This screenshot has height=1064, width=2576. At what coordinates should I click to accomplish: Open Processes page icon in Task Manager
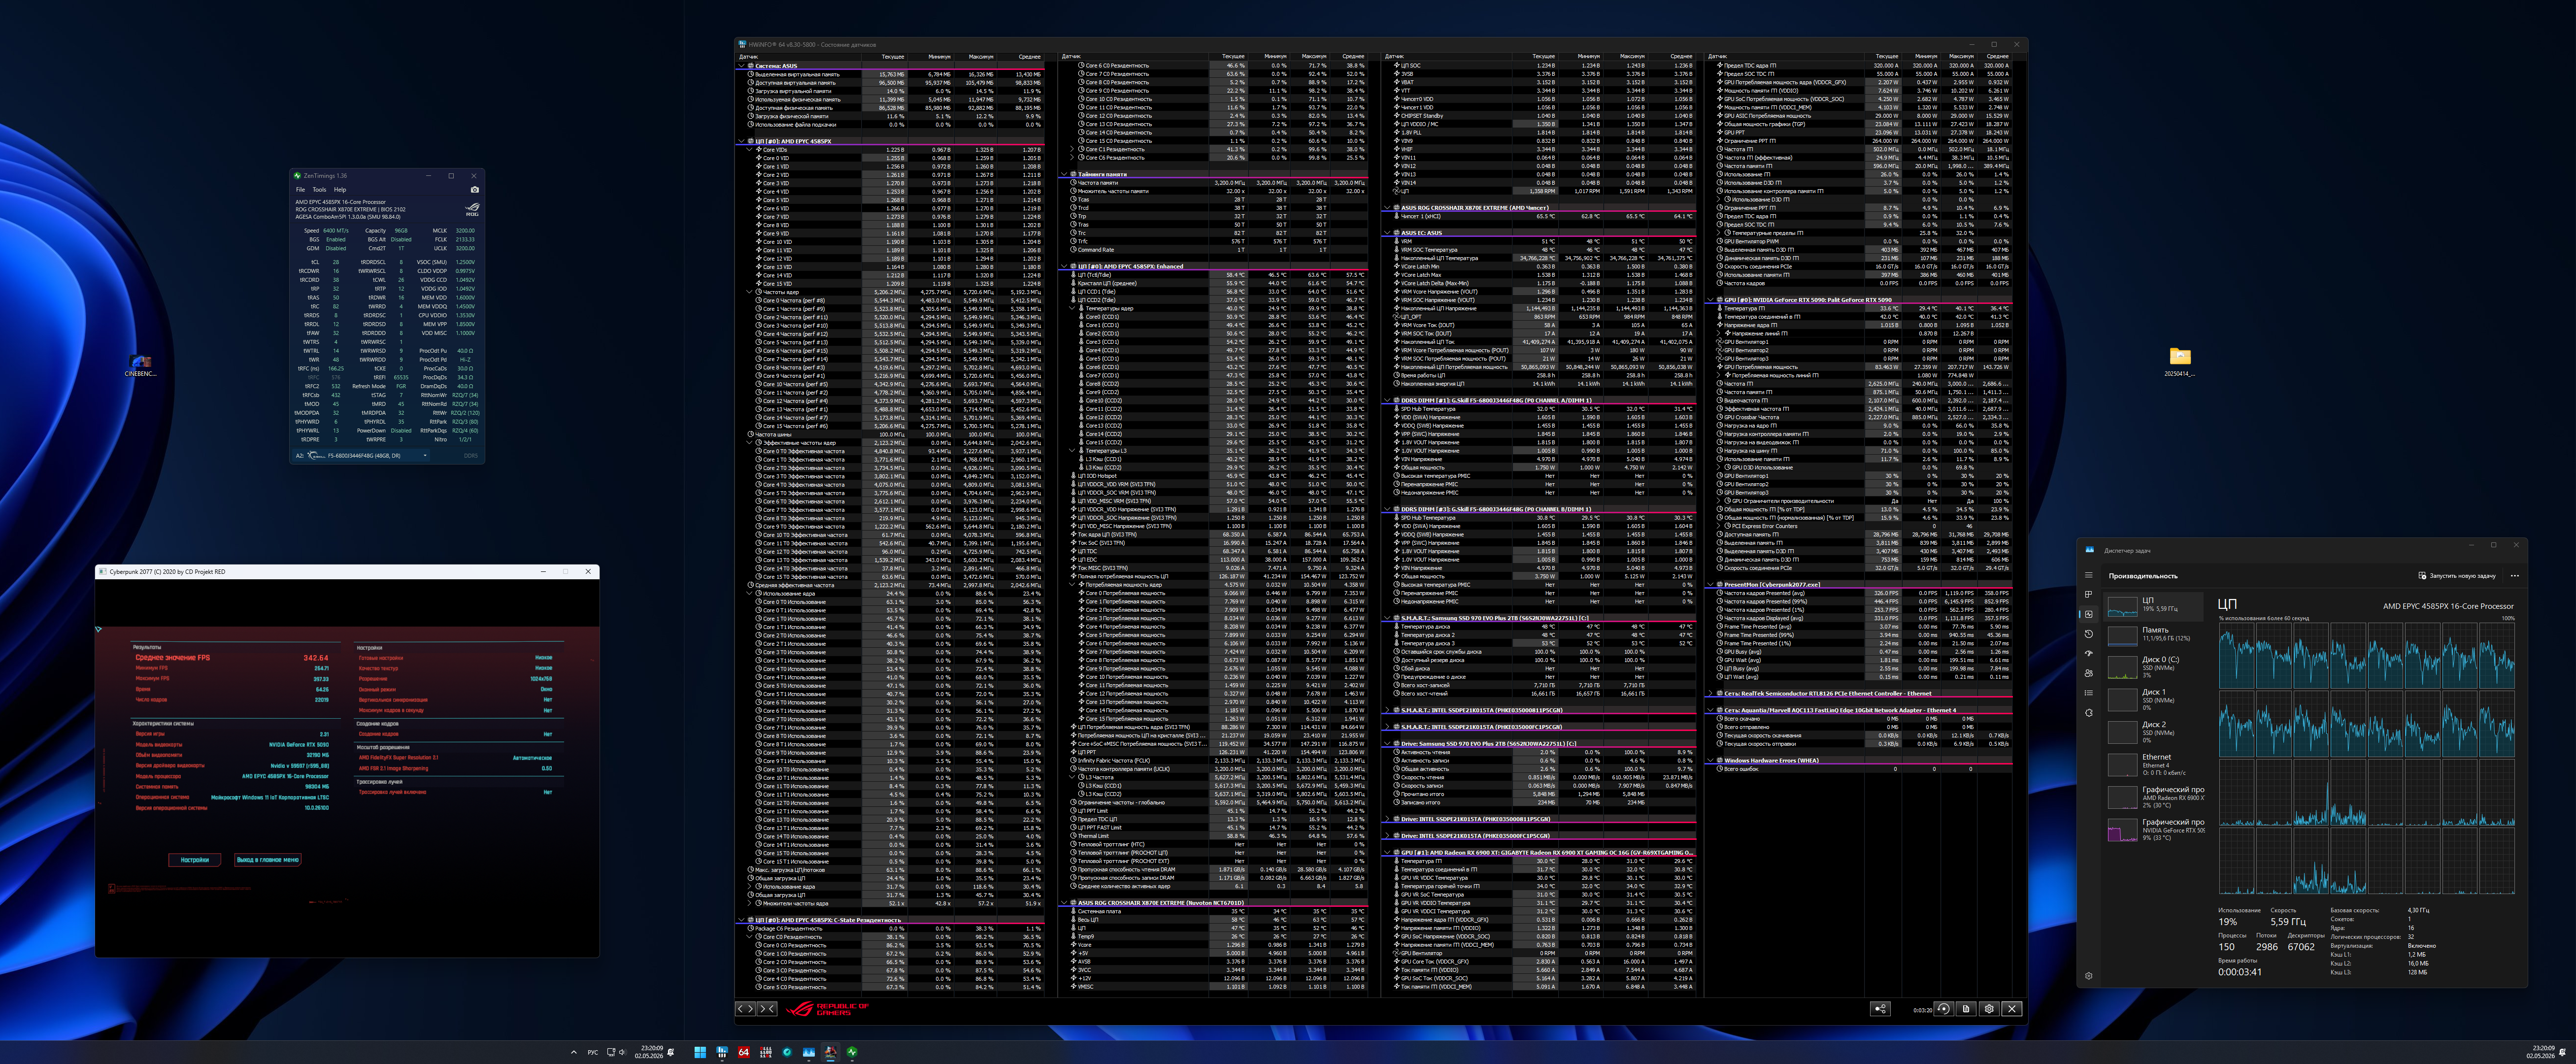tap(2088, 594)
